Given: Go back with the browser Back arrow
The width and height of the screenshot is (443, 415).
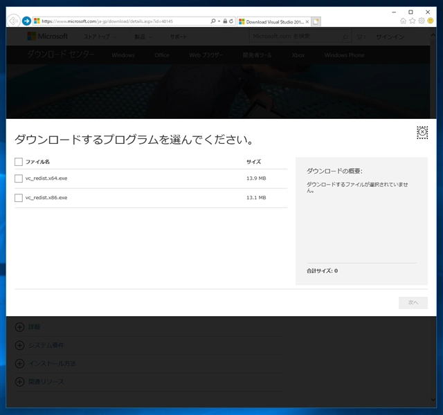Looking at the screenshot, I should coord(13,21).
